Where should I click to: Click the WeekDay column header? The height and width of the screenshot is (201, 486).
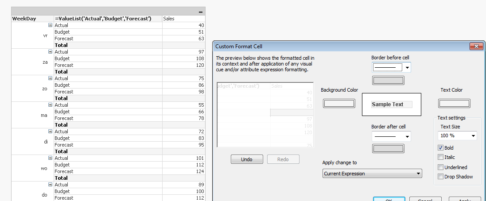coord(32,19)
